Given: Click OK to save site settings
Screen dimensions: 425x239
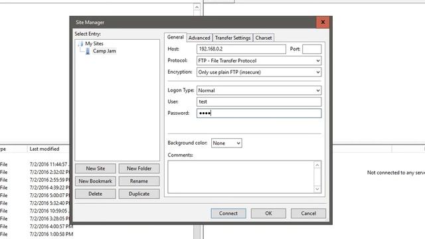Looking at the screenshot, I should click(x=268, y=214).
